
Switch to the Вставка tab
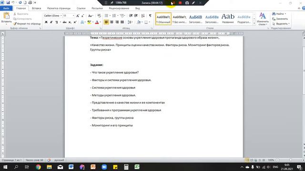[x=36, y=9]
